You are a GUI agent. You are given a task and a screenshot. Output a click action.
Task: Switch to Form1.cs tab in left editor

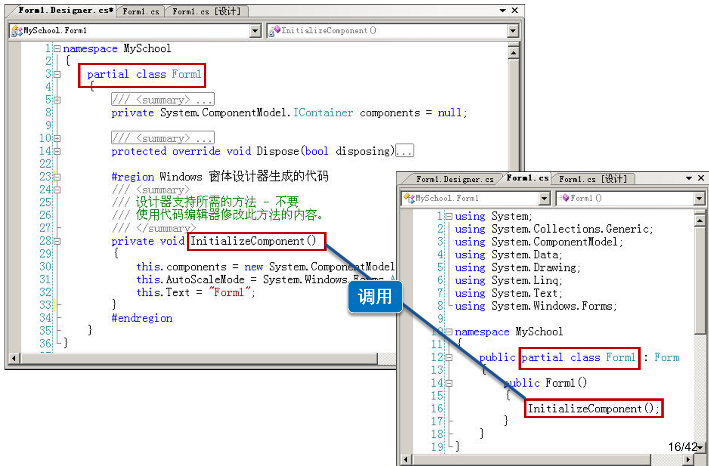[141, 12]
